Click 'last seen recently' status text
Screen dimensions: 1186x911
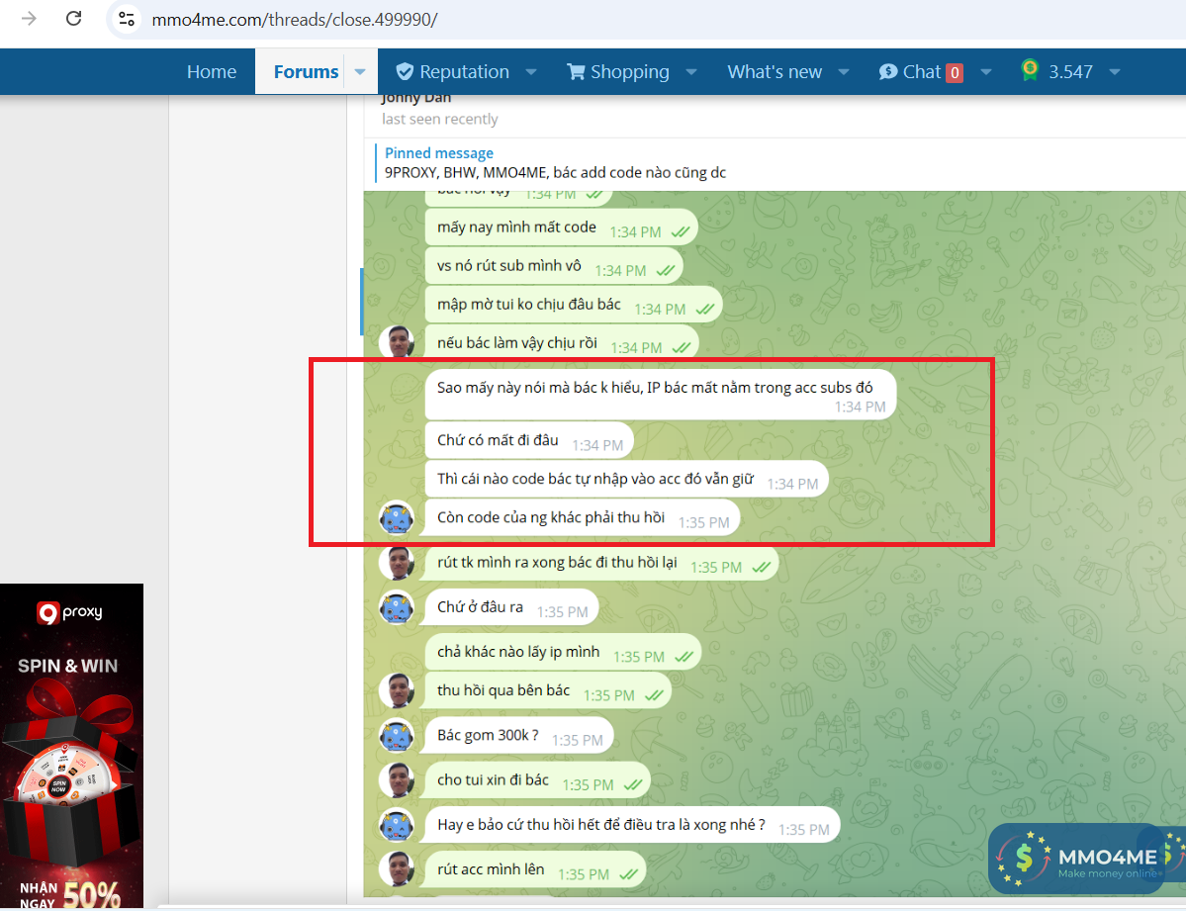click(x=439, y=119)
